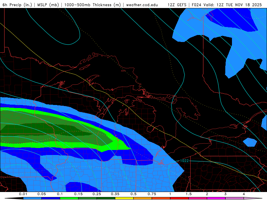This screenshot has width=267, height=200.
Task: Click the valid time '12Z TUE NOV 18 2025'
Action: (239, 5)
